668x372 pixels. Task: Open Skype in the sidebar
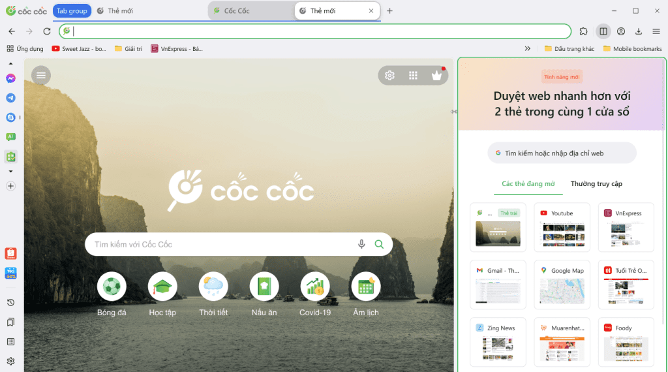pos(10,117)
